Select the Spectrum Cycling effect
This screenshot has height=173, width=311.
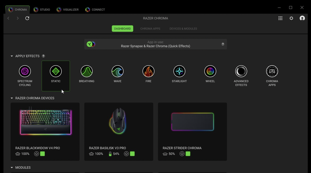pos(25,71)
